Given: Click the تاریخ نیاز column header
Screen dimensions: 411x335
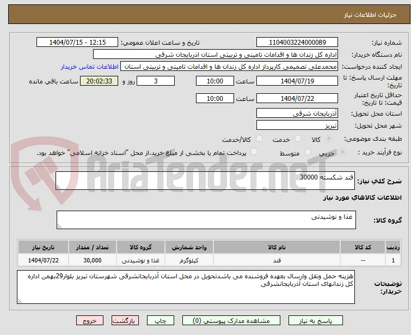Looking at the screenshot, I should pos(43,247).
